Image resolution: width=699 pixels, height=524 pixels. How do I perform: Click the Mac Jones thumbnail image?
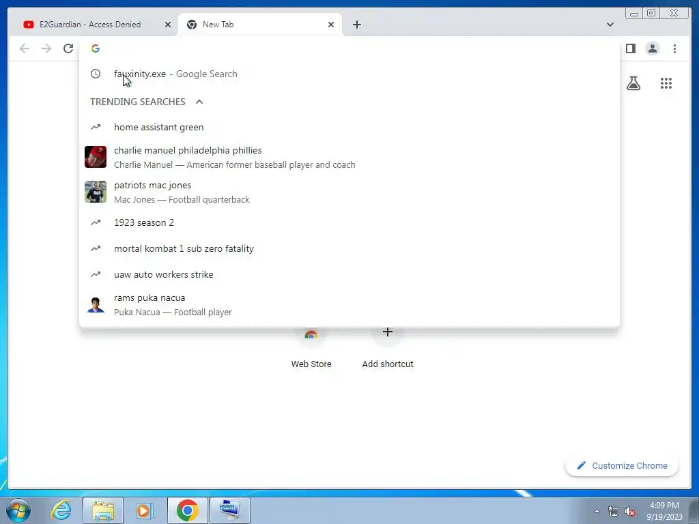pos(96,192)
